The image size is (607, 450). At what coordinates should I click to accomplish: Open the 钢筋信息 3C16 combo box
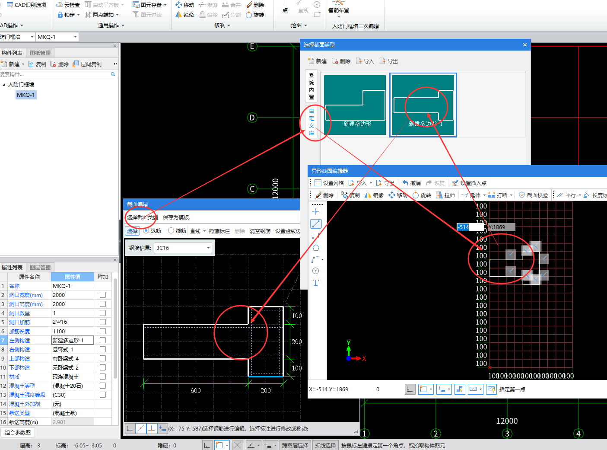tap(183, 248)
